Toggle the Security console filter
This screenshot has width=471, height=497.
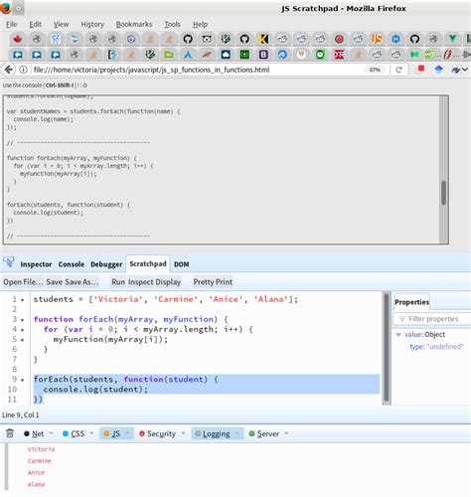(157, 433)
